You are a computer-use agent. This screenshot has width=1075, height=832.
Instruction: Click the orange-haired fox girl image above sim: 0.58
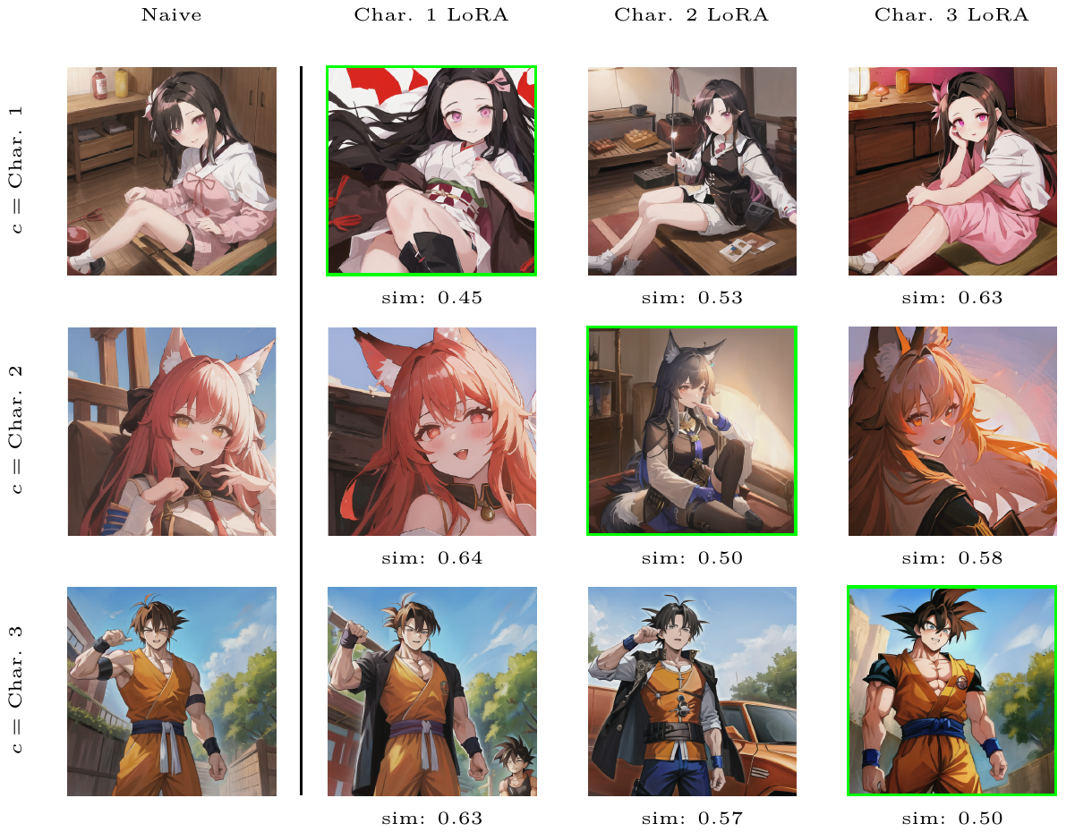click(x=952, y=431)
